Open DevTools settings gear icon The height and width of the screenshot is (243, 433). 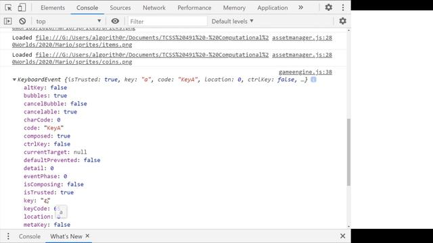(328, 7)
